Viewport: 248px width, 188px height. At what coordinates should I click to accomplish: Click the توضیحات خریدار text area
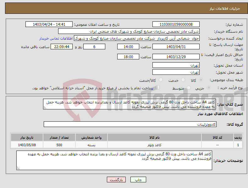(114, 160)
